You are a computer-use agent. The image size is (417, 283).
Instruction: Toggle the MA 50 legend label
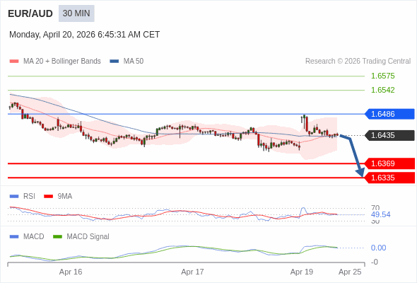coord(134,62)
